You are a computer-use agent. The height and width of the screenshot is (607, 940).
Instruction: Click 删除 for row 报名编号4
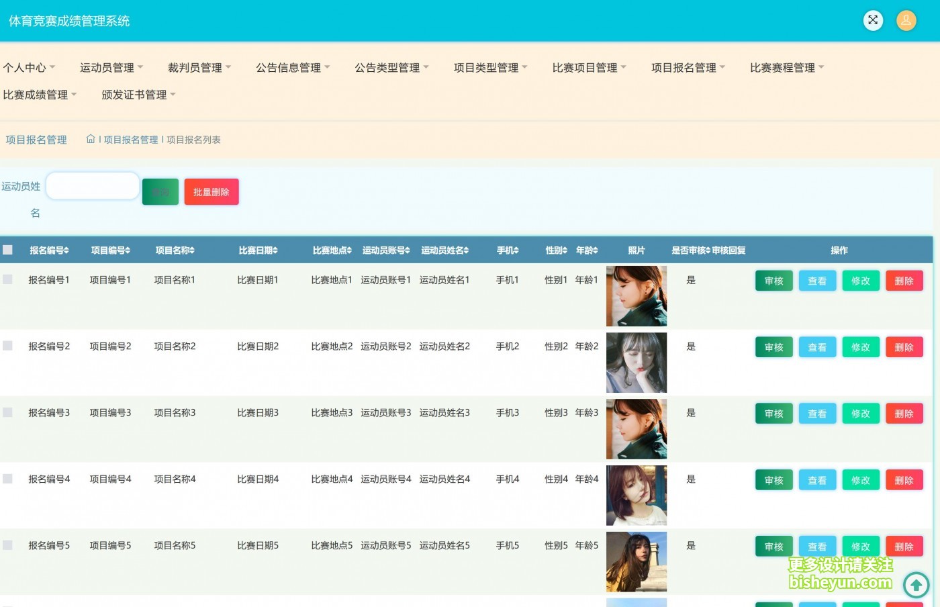[x=904, y=480]
